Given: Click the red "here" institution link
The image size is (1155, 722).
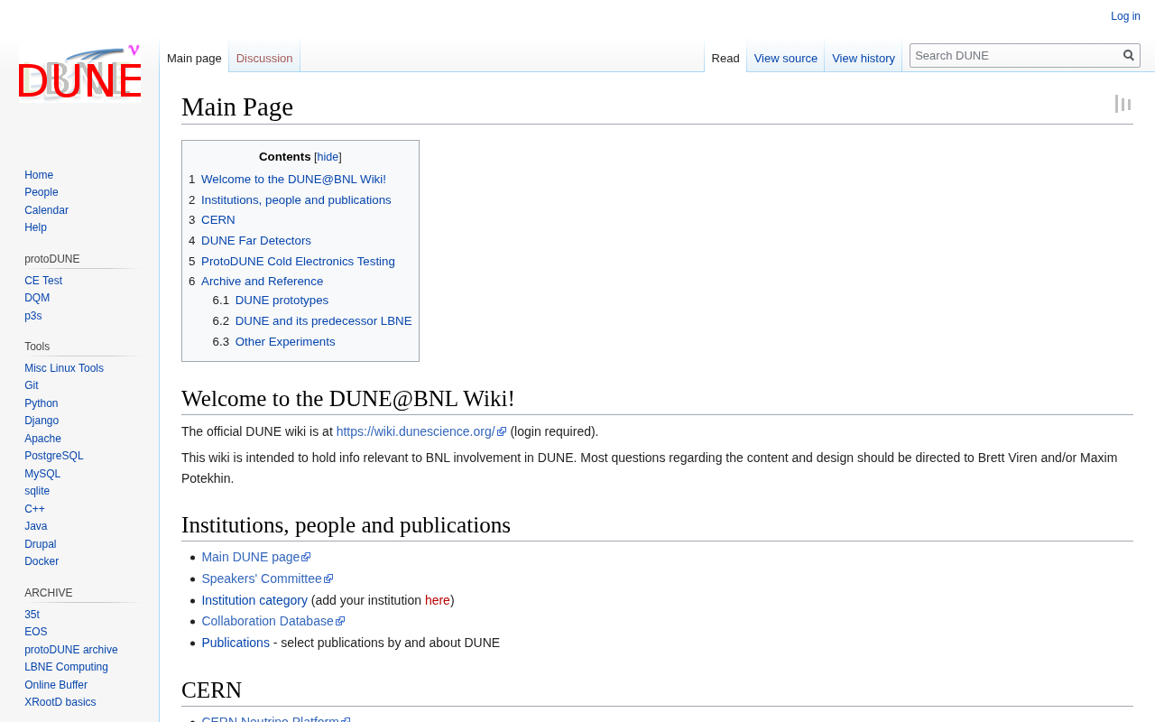Looking at the screenshot, I should pos(438,600).
